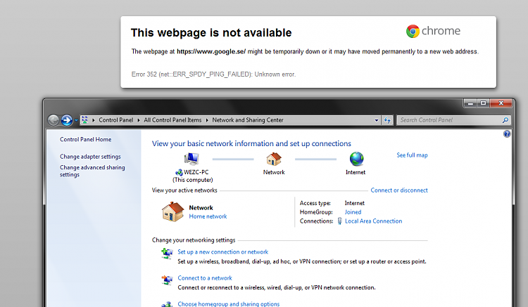Click 'This webpage is not available' heading
Viewport: 528px width, 307px height.
tap(211, 32)
